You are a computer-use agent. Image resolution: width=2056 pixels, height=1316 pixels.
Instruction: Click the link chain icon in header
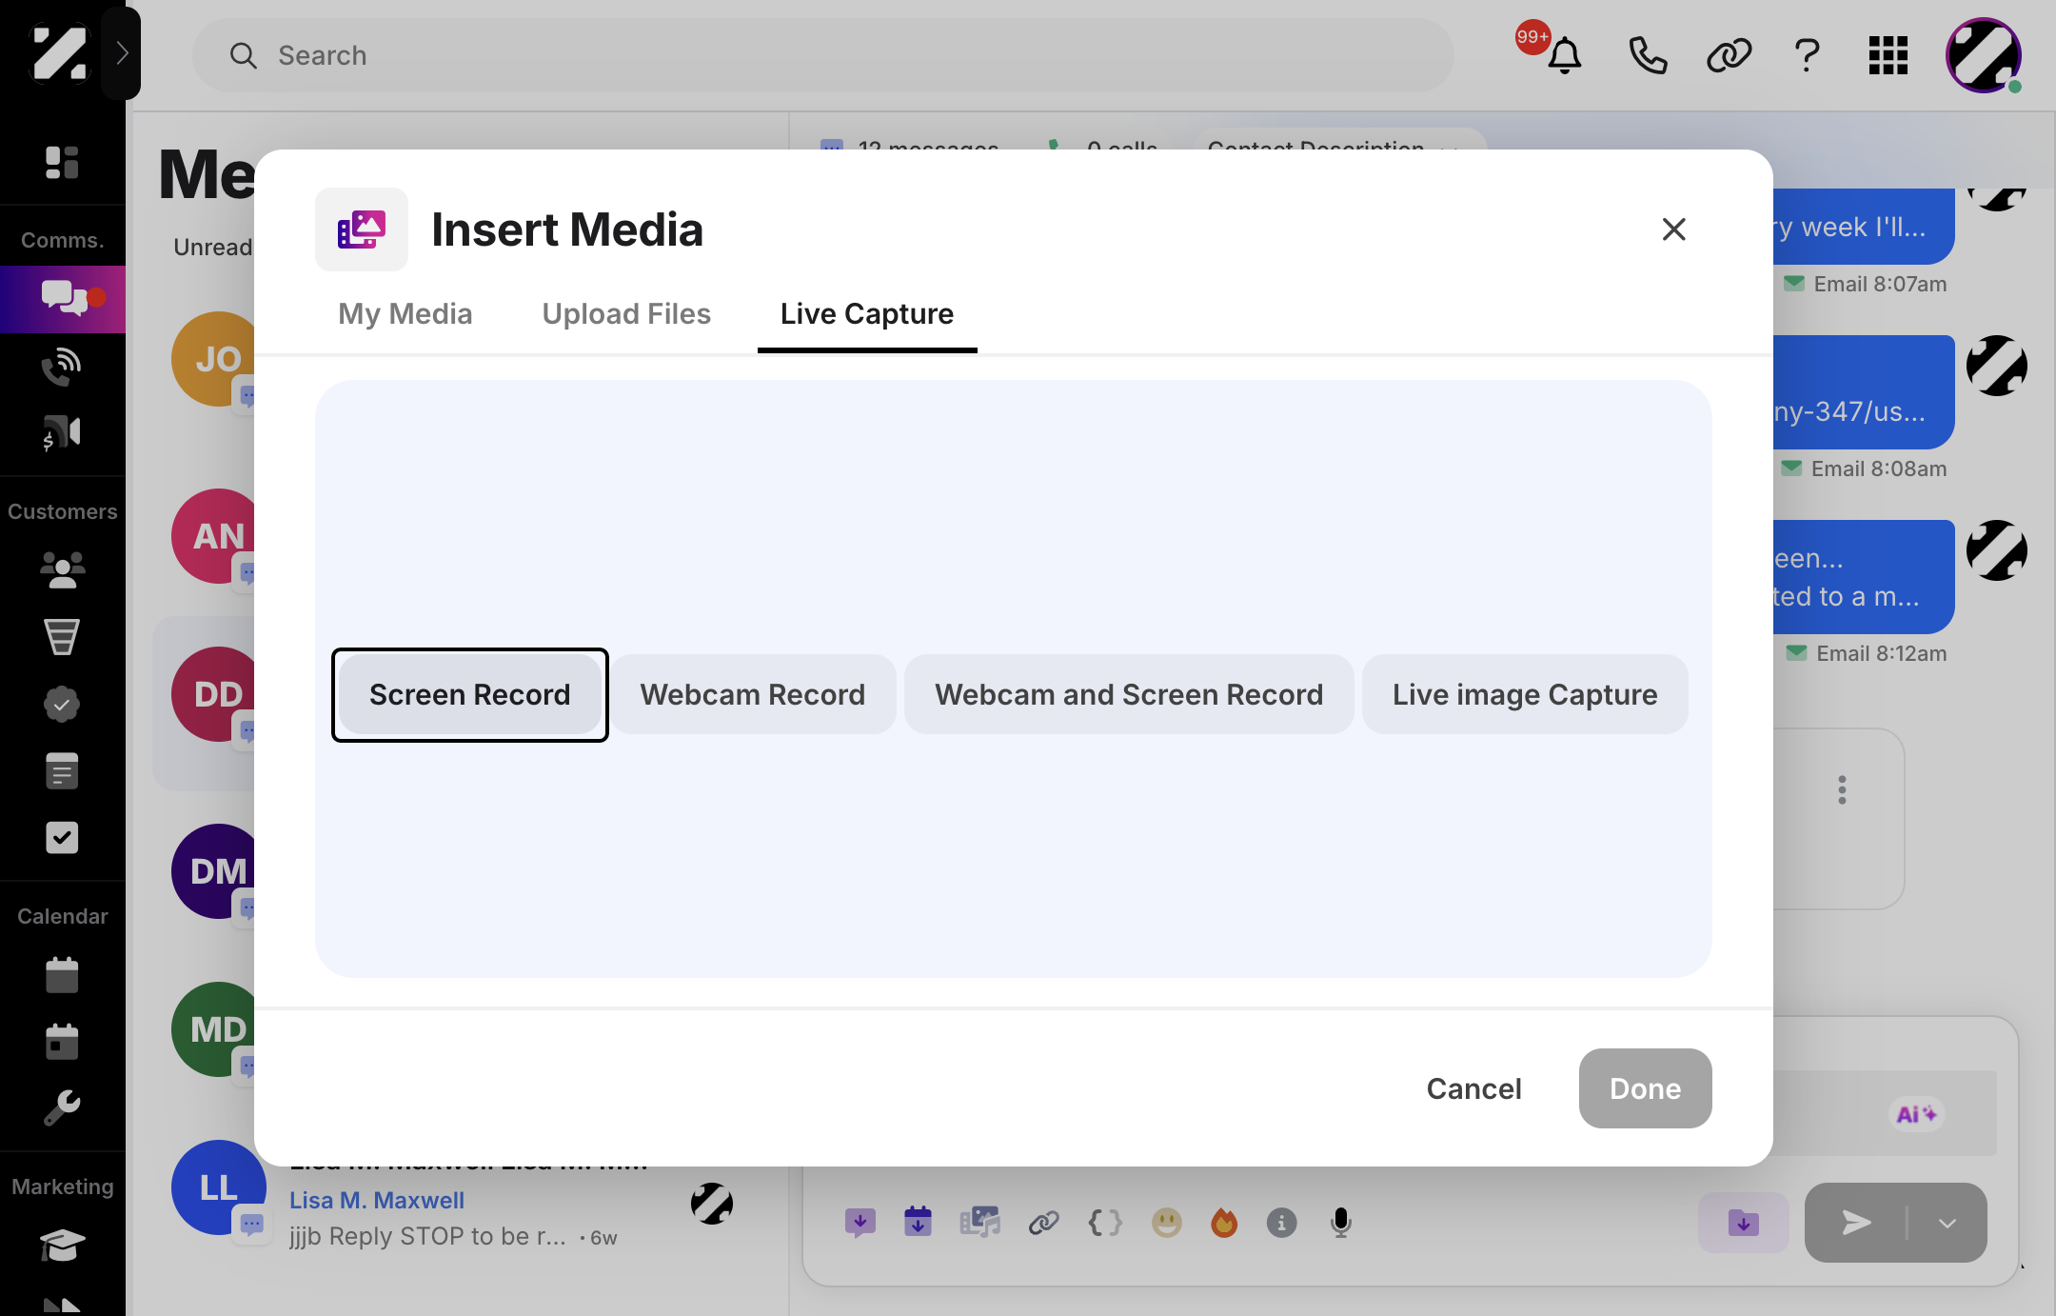(1728, 55)
